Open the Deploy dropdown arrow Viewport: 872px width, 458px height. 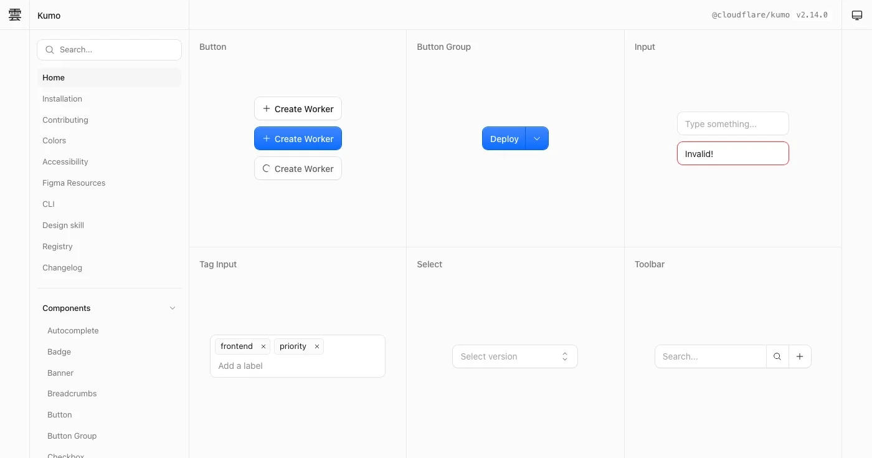tap(537, 138)
